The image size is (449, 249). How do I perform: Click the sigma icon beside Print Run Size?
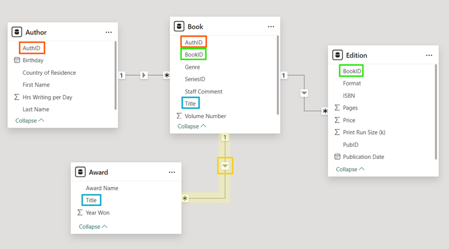click(x=337, y=132)
